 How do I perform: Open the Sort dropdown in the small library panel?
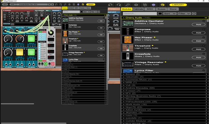86,12
